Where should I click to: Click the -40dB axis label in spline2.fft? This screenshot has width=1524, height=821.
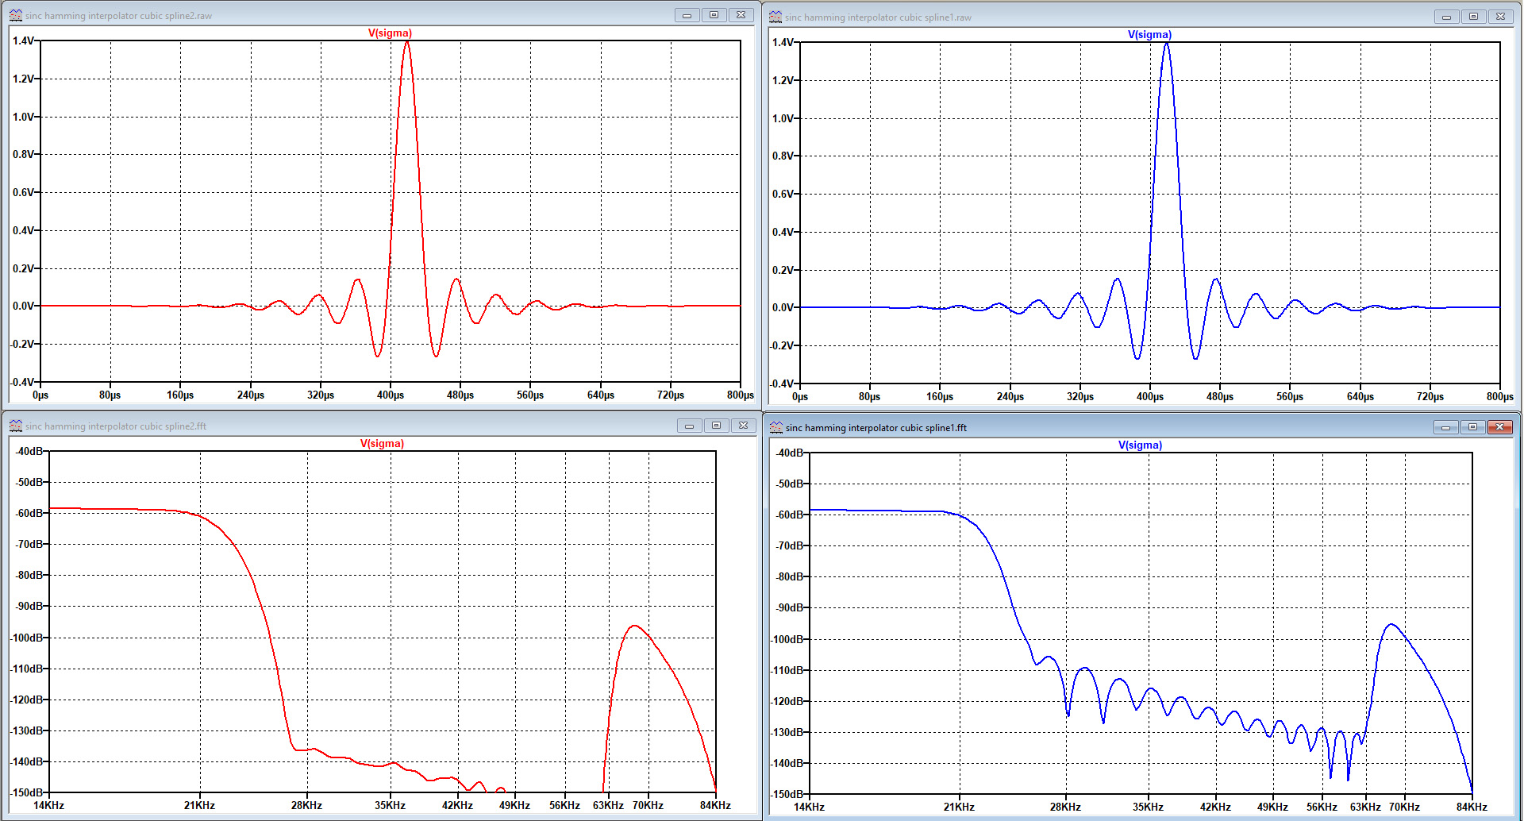coord(29,451)
